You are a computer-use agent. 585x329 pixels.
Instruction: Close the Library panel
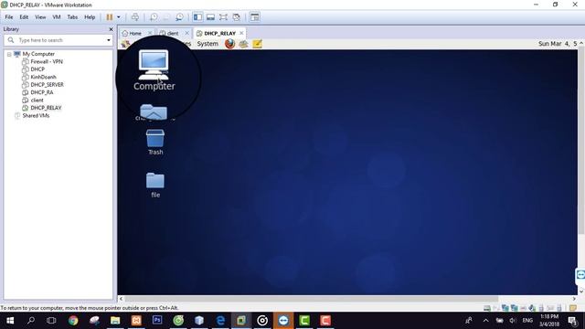(x=111, y=29)
